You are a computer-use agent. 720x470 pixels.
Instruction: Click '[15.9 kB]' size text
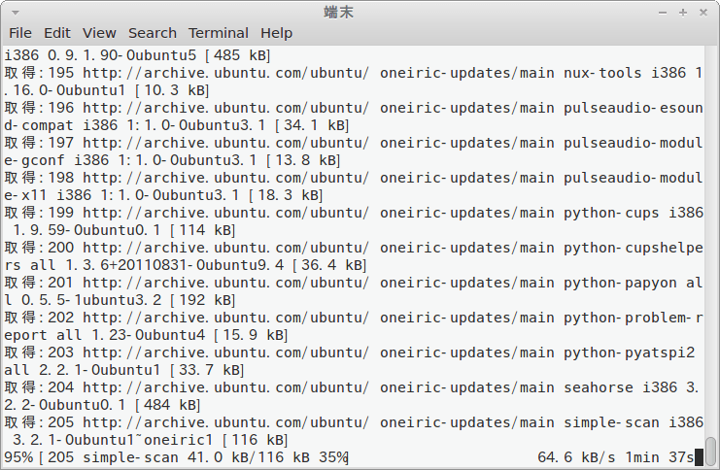251,335
